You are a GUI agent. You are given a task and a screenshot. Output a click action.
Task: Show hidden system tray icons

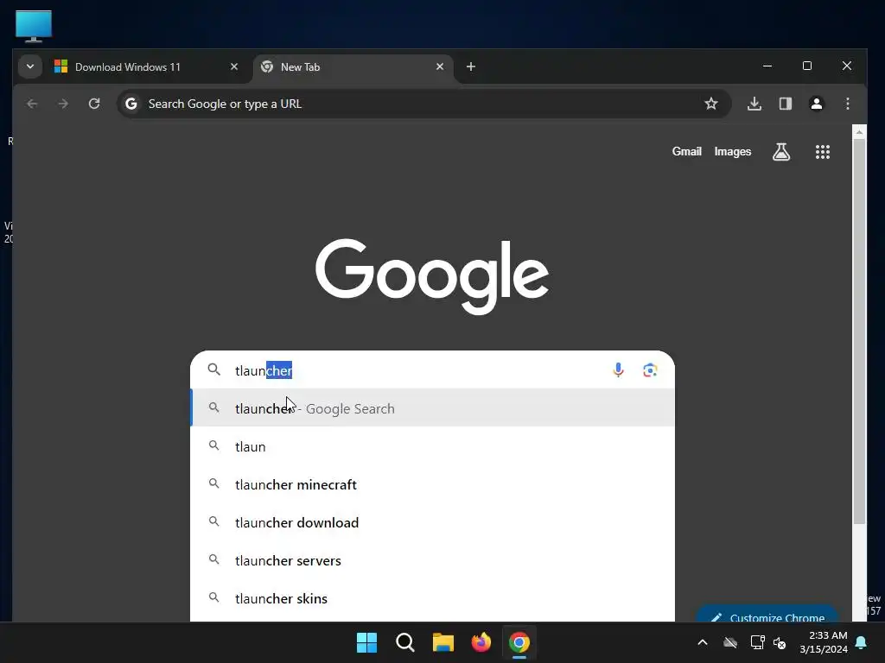[x=703, y=642]
